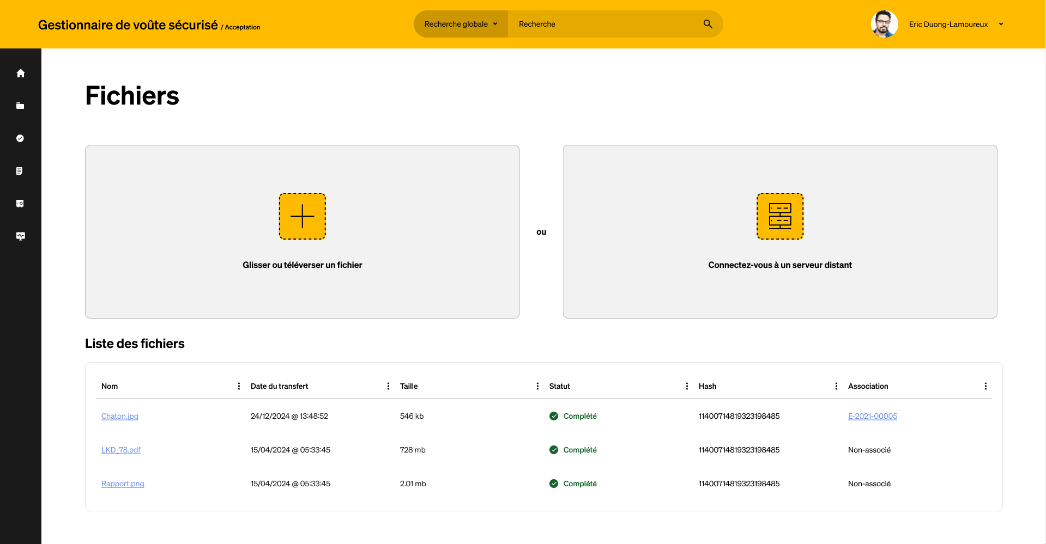This screenshot has width=1046, height=544.
Task: Open the LKD_78.pdf file link
Action: (121, 450)
